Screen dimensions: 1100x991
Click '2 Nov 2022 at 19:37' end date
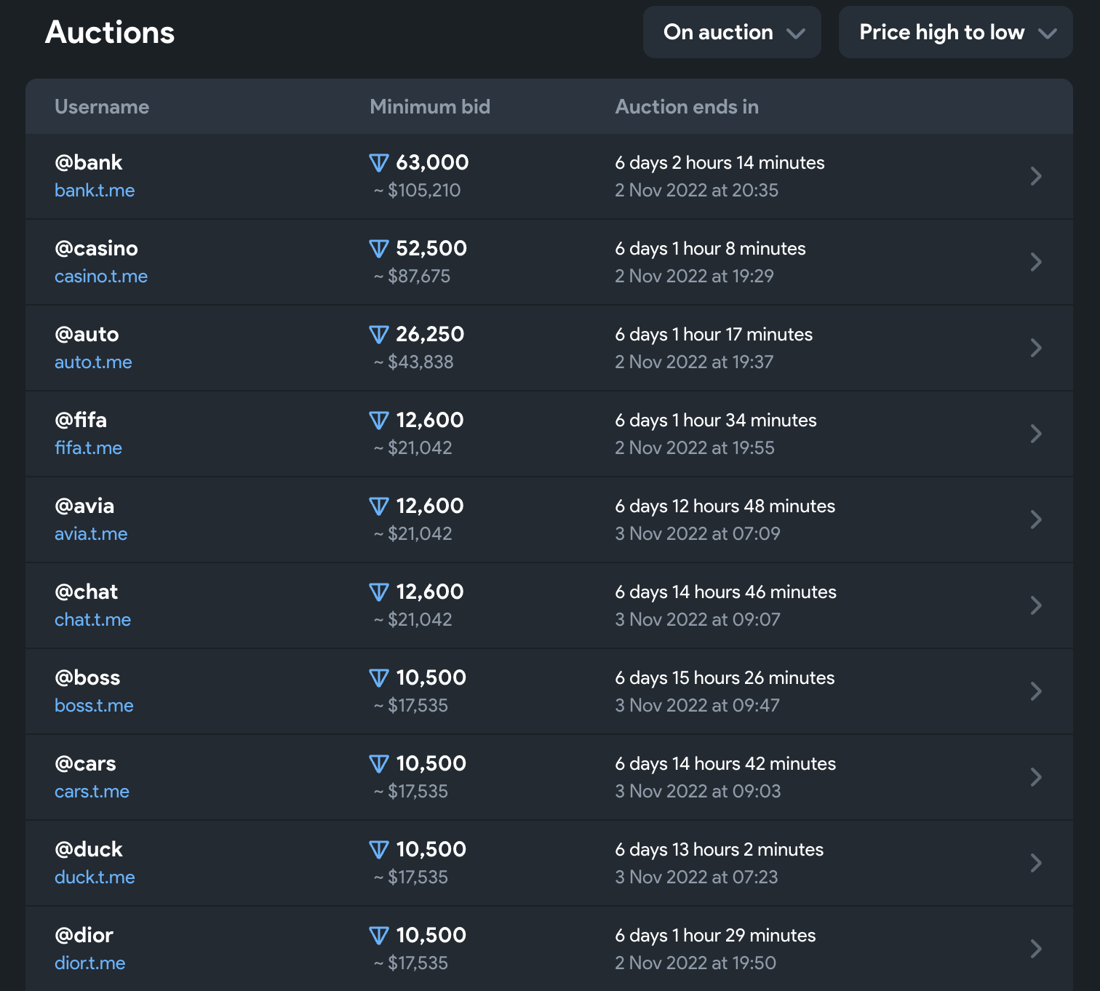tap(694, 362)
